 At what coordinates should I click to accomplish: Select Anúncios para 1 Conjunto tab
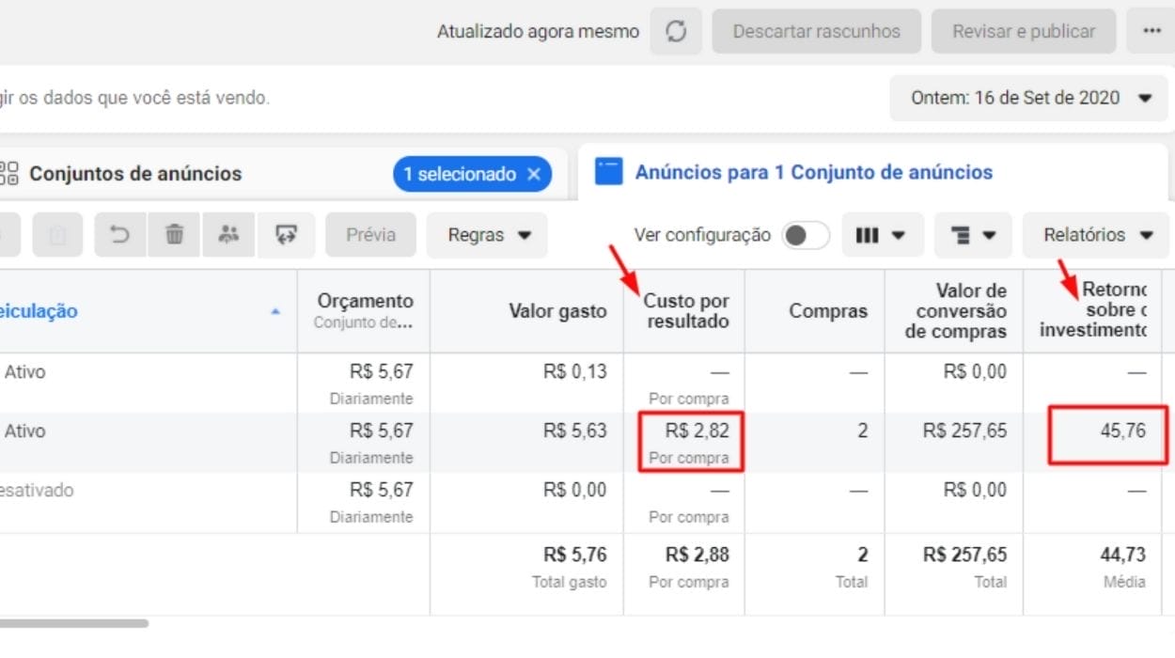(x=813, y=172)
